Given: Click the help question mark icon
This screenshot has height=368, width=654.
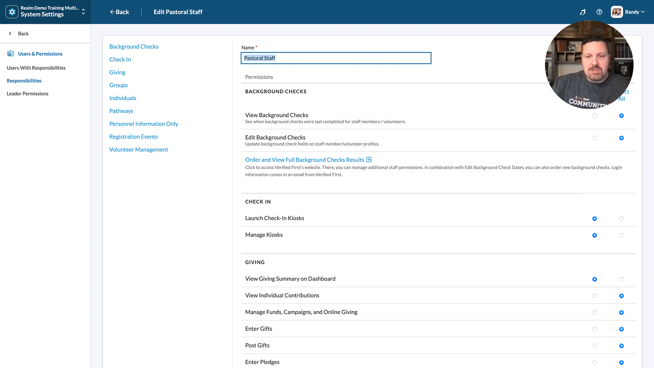Looking at the screenshot, I should pyautogui.click(x=599, y=12).
